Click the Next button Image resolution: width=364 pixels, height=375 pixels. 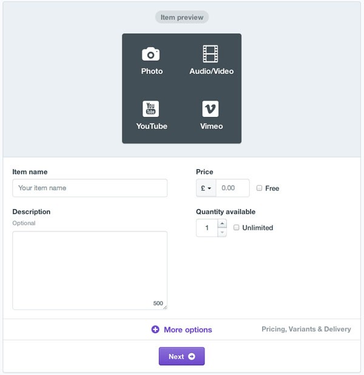click(x=182, y=356)
